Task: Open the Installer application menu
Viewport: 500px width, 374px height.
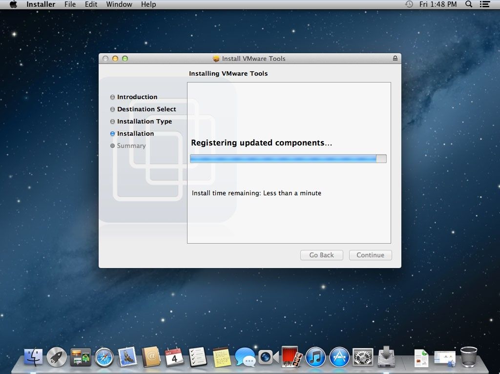Action: (41, 4)
